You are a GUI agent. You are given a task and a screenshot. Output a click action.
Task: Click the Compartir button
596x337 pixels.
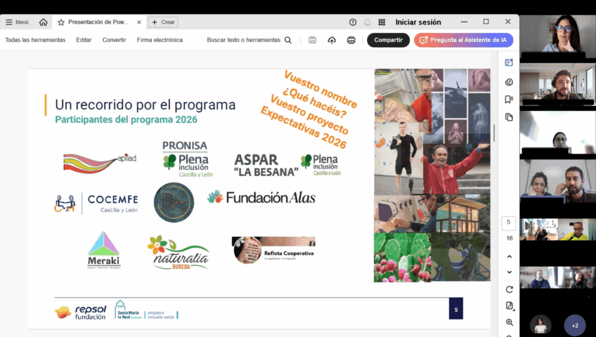388,40
